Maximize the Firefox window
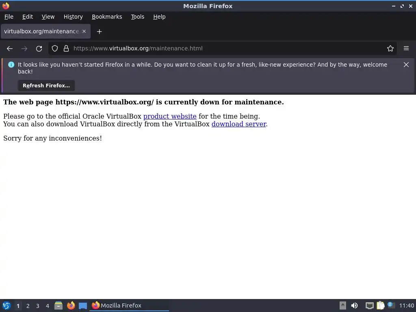 [x=402, y=6]
